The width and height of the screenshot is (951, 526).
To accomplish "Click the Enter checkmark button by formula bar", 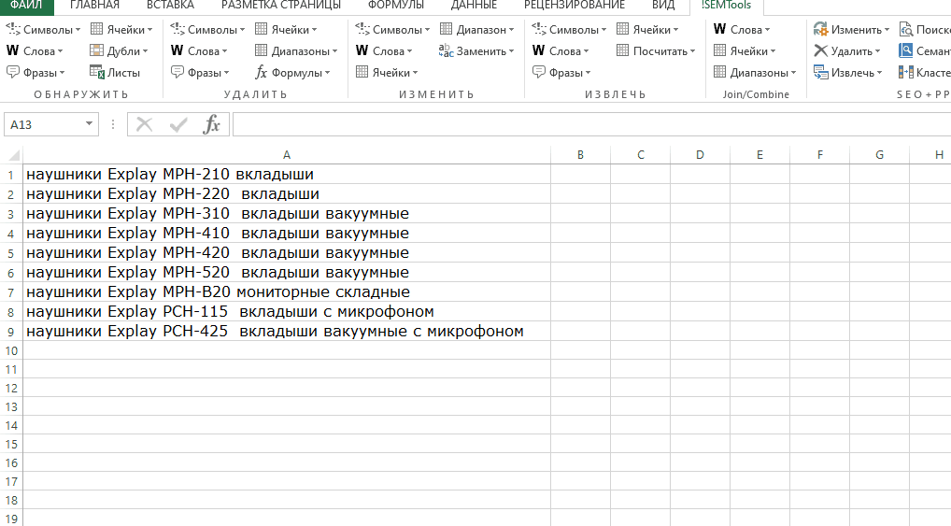I will [178, 124].
